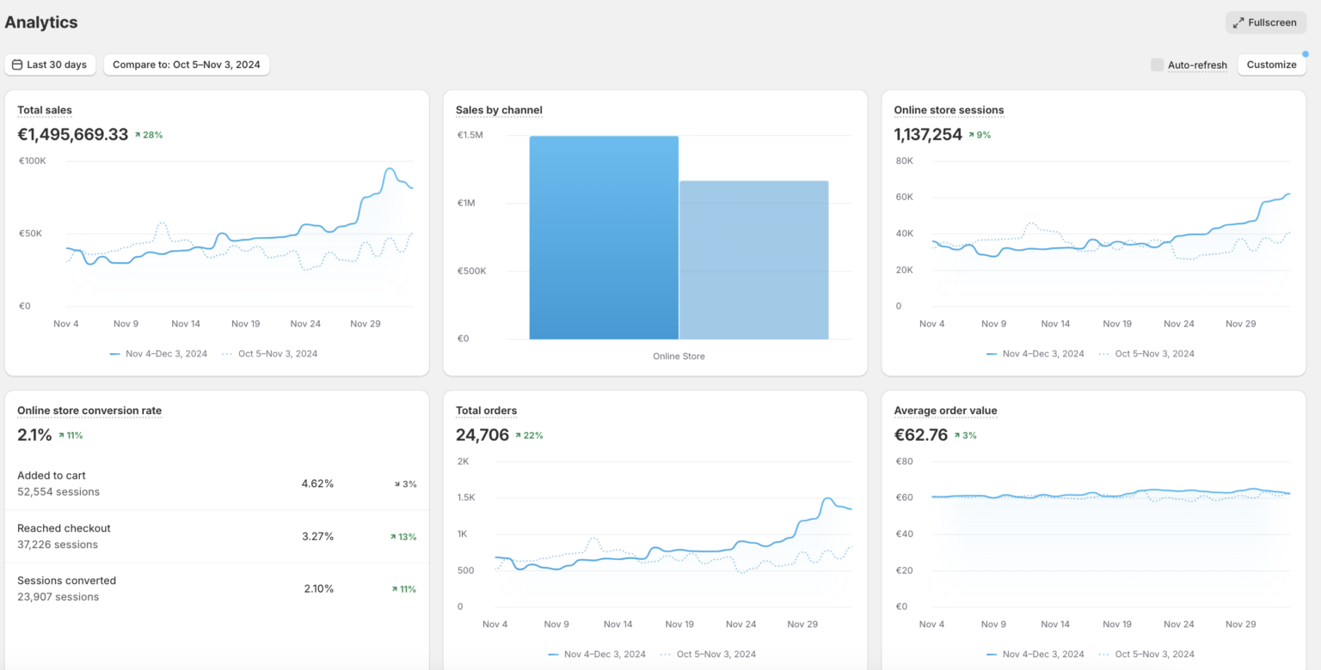Click the Fullscreen expand arrows icon
Viewport: 1321px width, 670px height.
coord(1238,23)
